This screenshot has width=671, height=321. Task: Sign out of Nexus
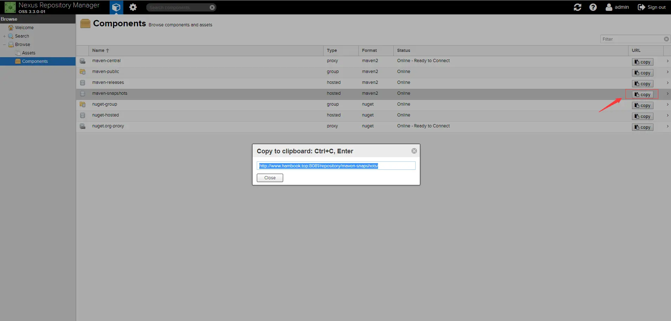click(x=652, y=7)
